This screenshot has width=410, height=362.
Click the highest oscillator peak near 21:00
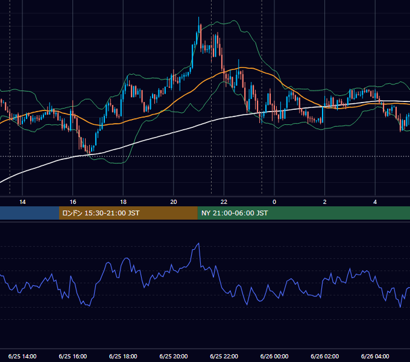point(199,244)
